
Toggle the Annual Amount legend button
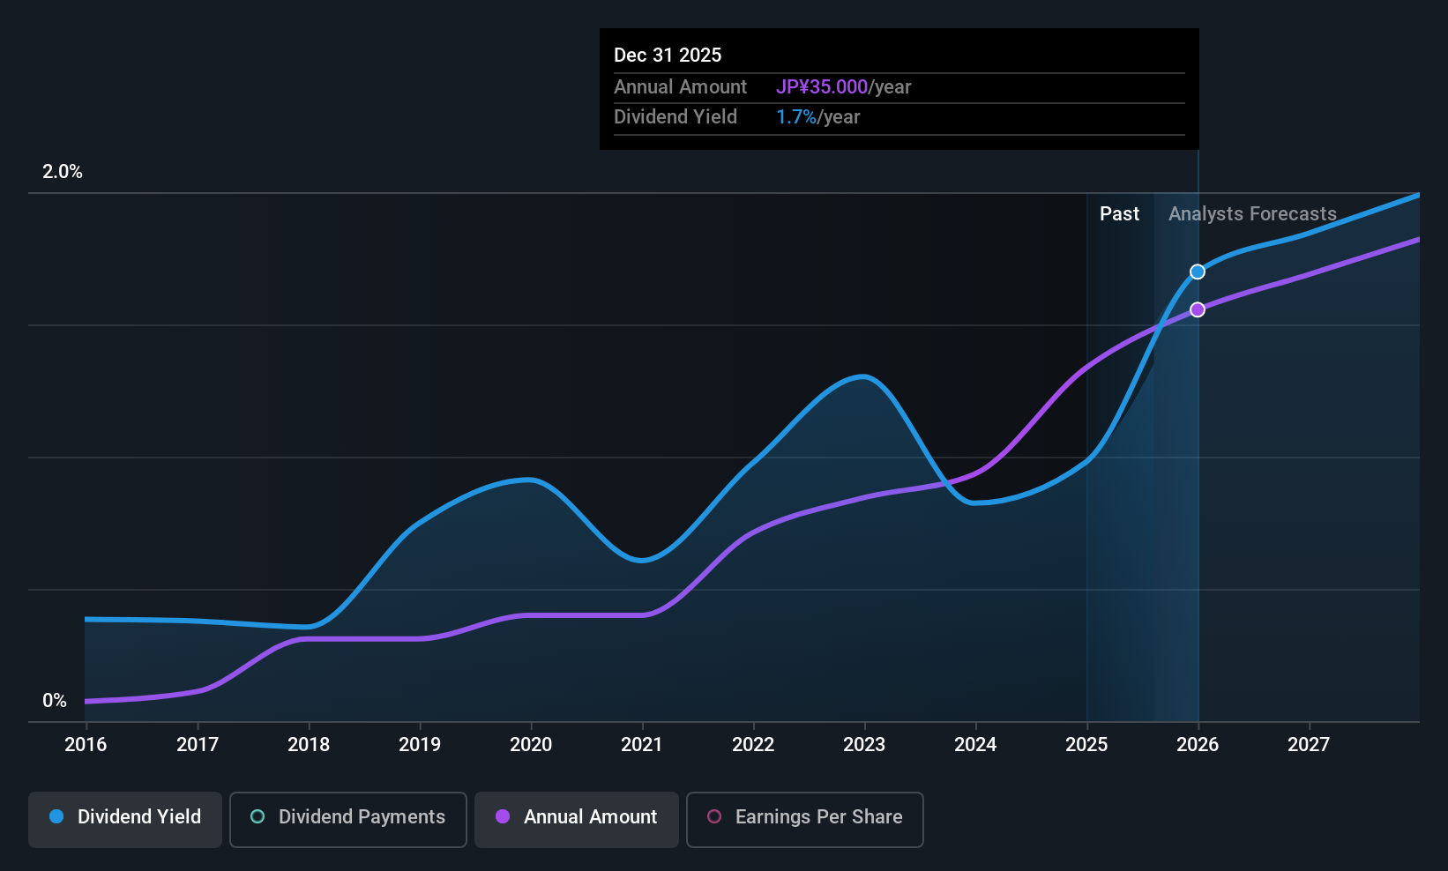[x=577, y=818]
